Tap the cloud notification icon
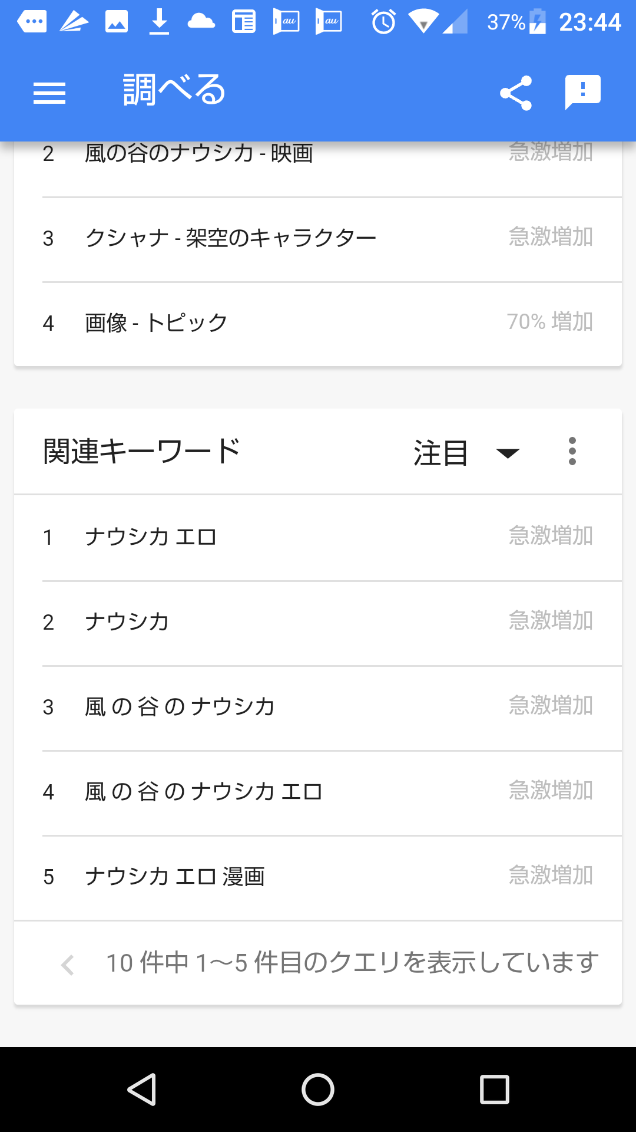This screenshot has height=1132, width=636. [201, 22]
